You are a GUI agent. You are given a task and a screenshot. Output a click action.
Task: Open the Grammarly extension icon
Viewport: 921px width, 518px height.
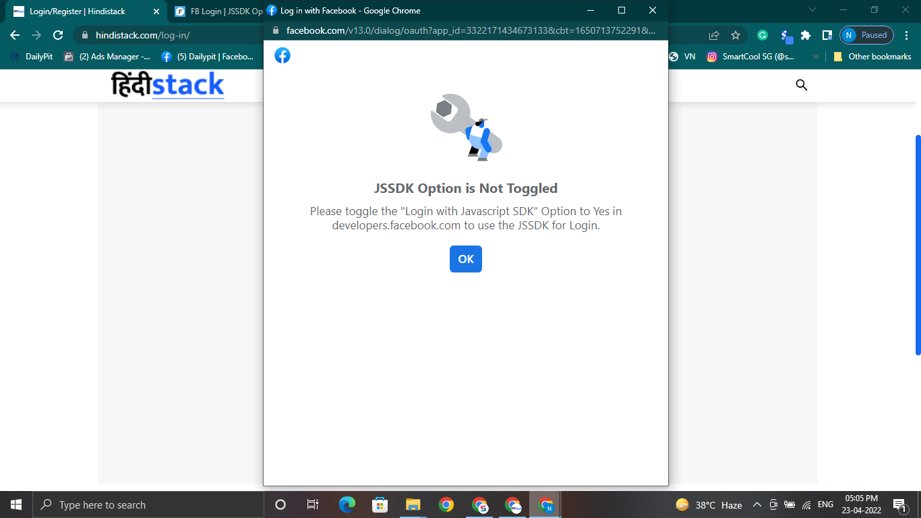point(763,35)
